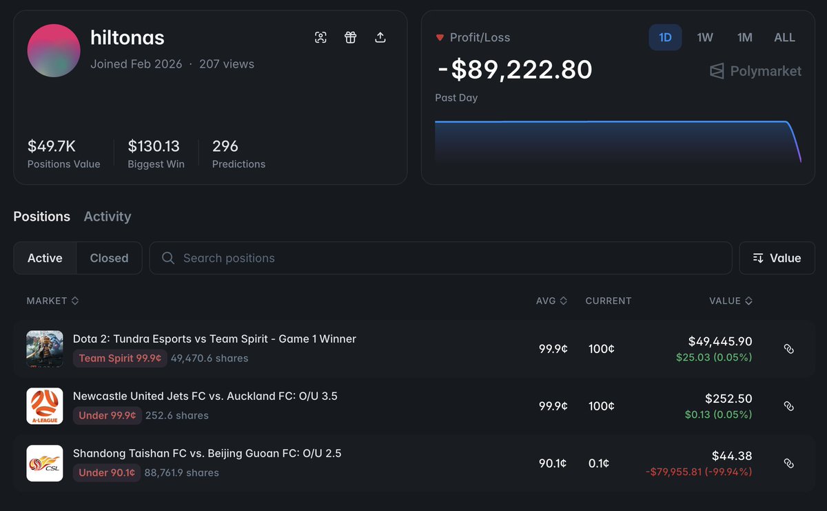
Task: Click the 49,470.6 shares text
Action: (x=210, y=358)
